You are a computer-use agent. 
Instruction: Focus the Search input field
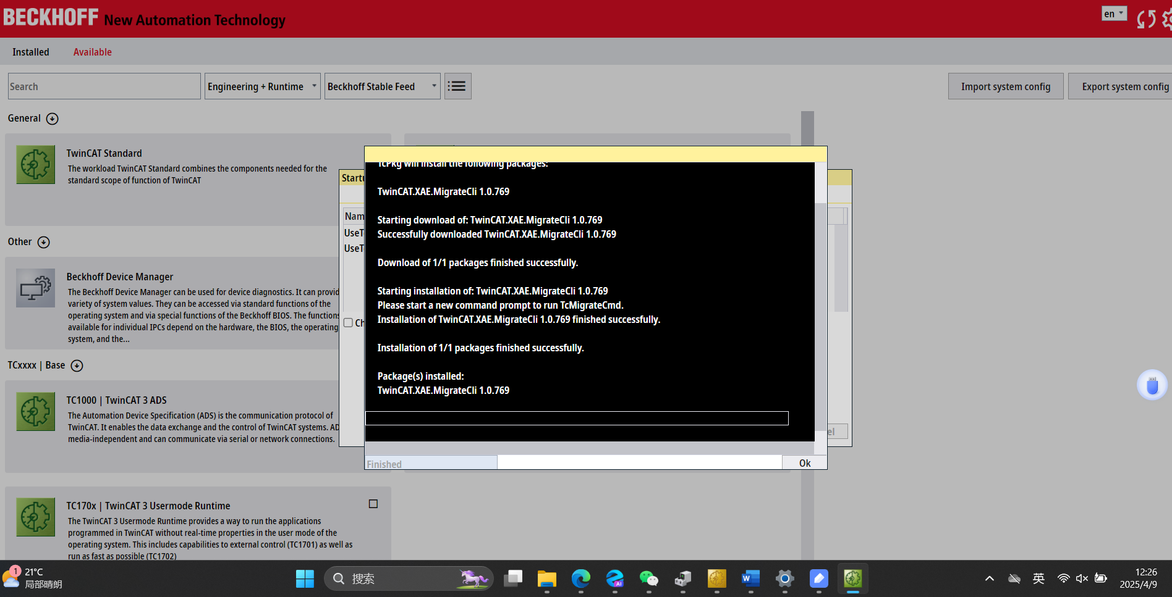click(x=104, y=86)
